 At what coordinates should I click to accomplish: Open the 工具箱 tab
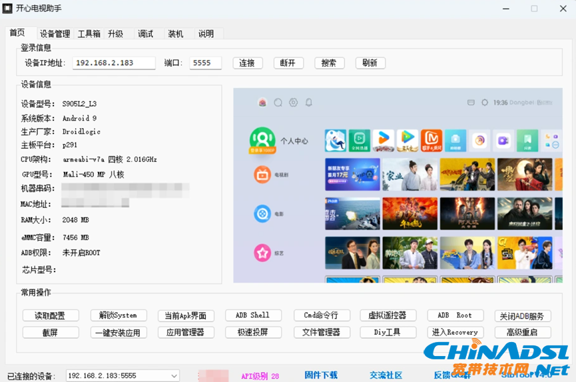point(89,34)
